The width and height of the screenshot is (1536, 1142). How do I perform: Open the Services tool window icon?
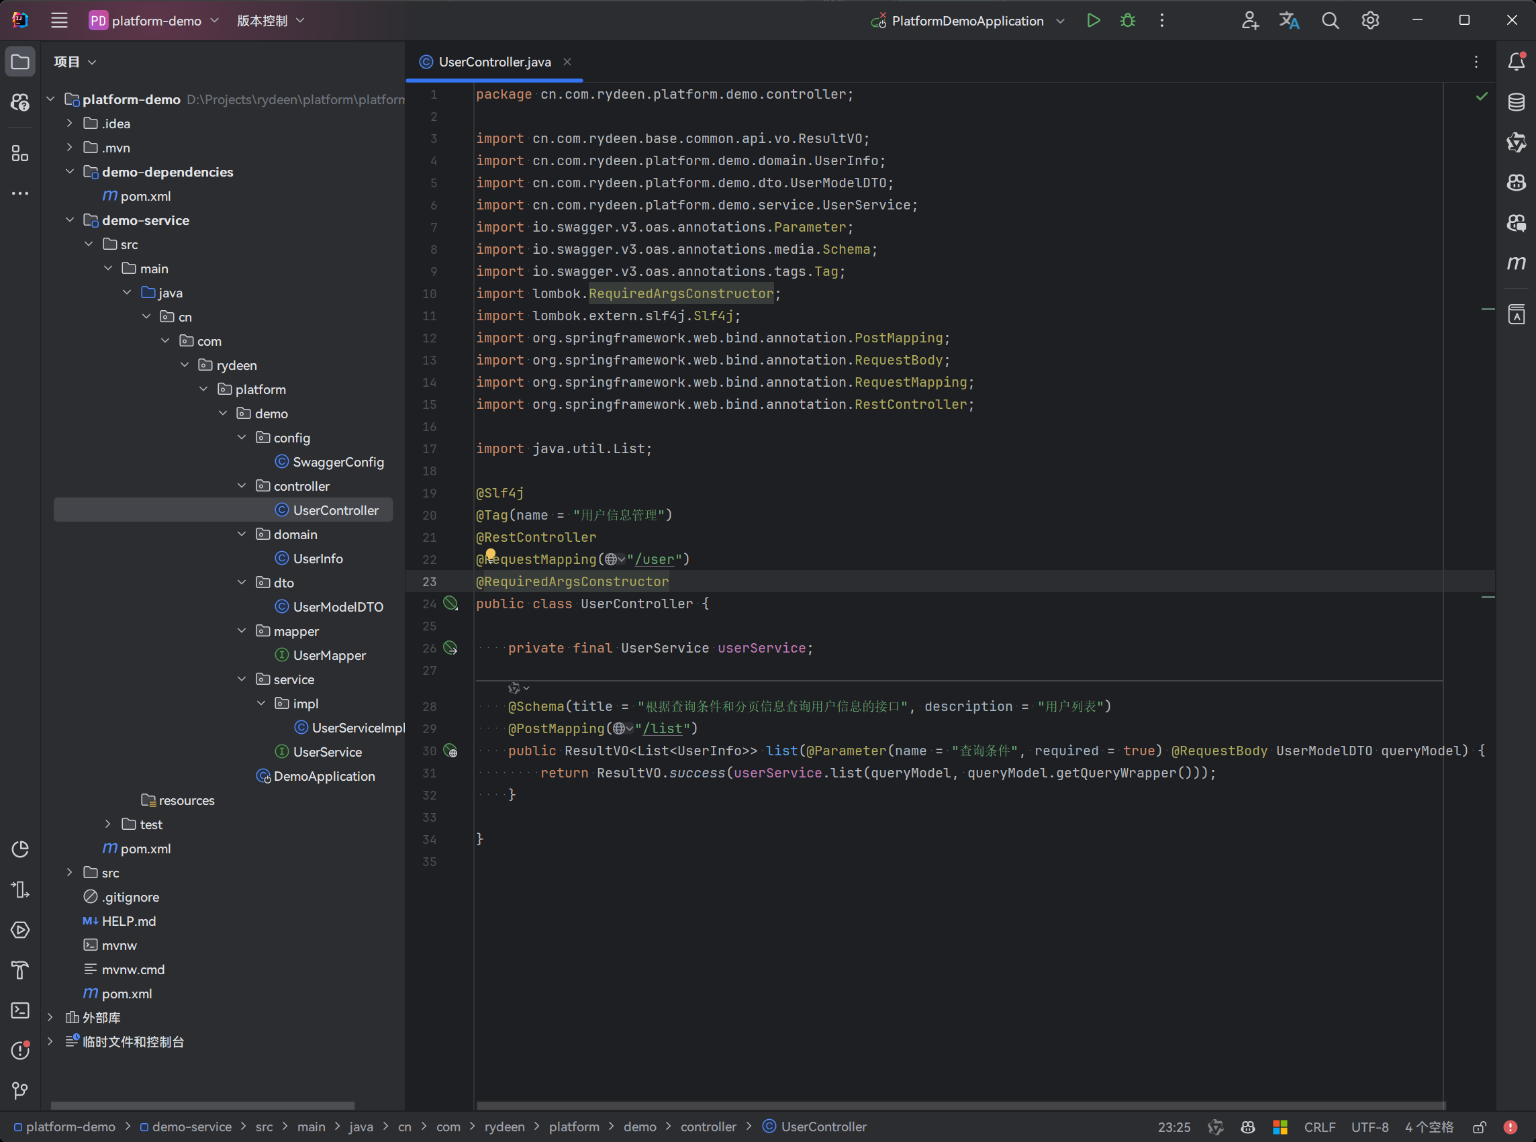[x=20, y=930]
